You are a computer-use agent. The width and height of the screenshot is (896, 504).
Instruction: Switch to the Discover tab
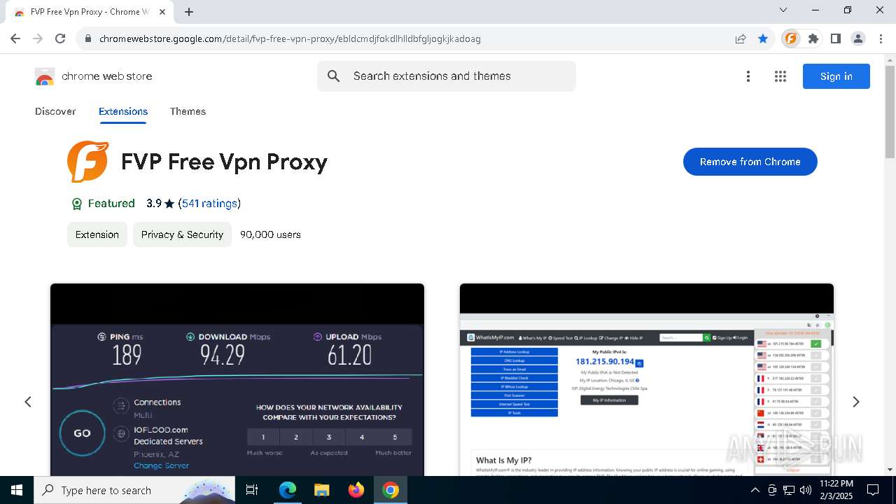55,111
